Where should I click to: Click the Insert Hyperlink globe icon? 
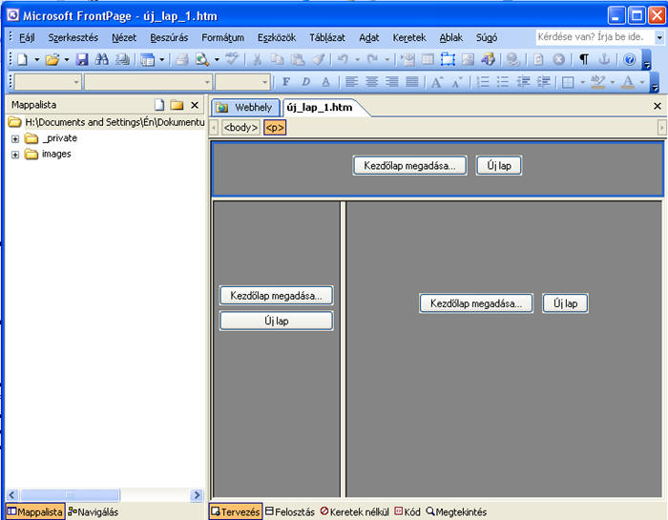point(513,59)
